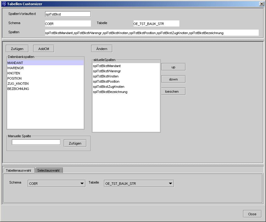
Task: Click the Manuelle Spalte text input
Action: [36, 142]
